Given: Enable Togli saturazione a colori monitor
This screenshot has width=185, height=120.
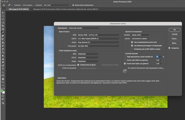Looking at the screenshot, I should pyautogui.click(x=125, y=57).
